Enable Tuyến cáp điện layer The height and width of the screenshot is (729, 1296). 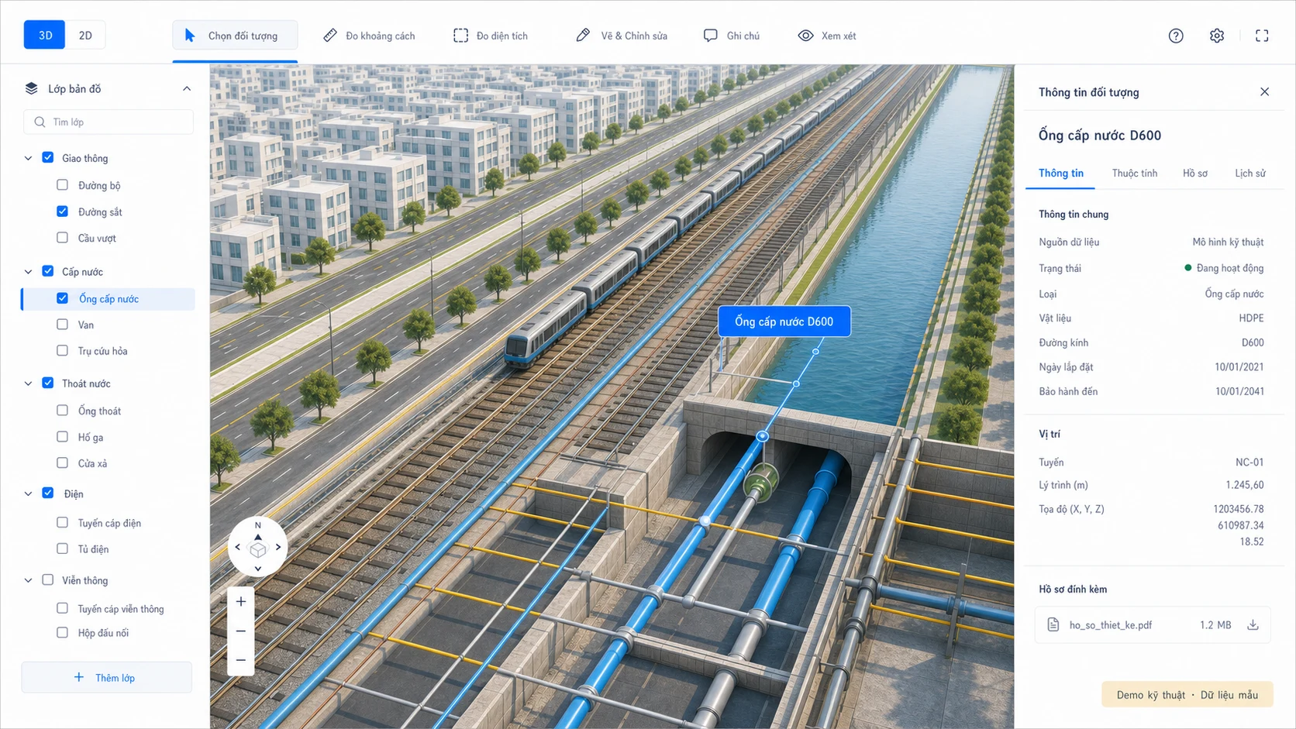(63, 522)
